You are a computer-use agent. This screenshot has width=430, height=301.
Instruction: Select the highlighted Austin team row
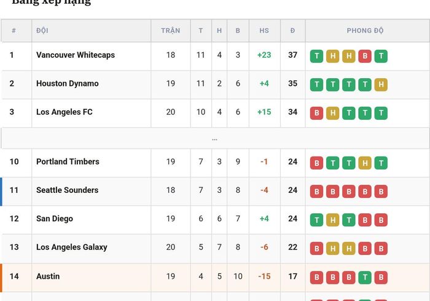coord(215,278)
